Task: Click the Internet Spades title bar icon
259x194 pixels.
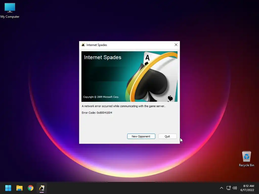Action: pyautogui.click(x=83, y=45)
